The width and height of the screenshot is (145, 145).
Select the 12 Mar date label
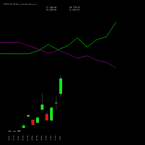point(55,138)
